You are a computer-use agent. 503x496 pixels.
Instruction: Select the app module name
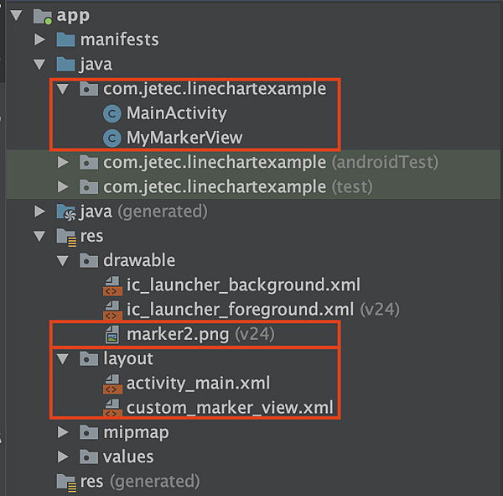(73, 16)
